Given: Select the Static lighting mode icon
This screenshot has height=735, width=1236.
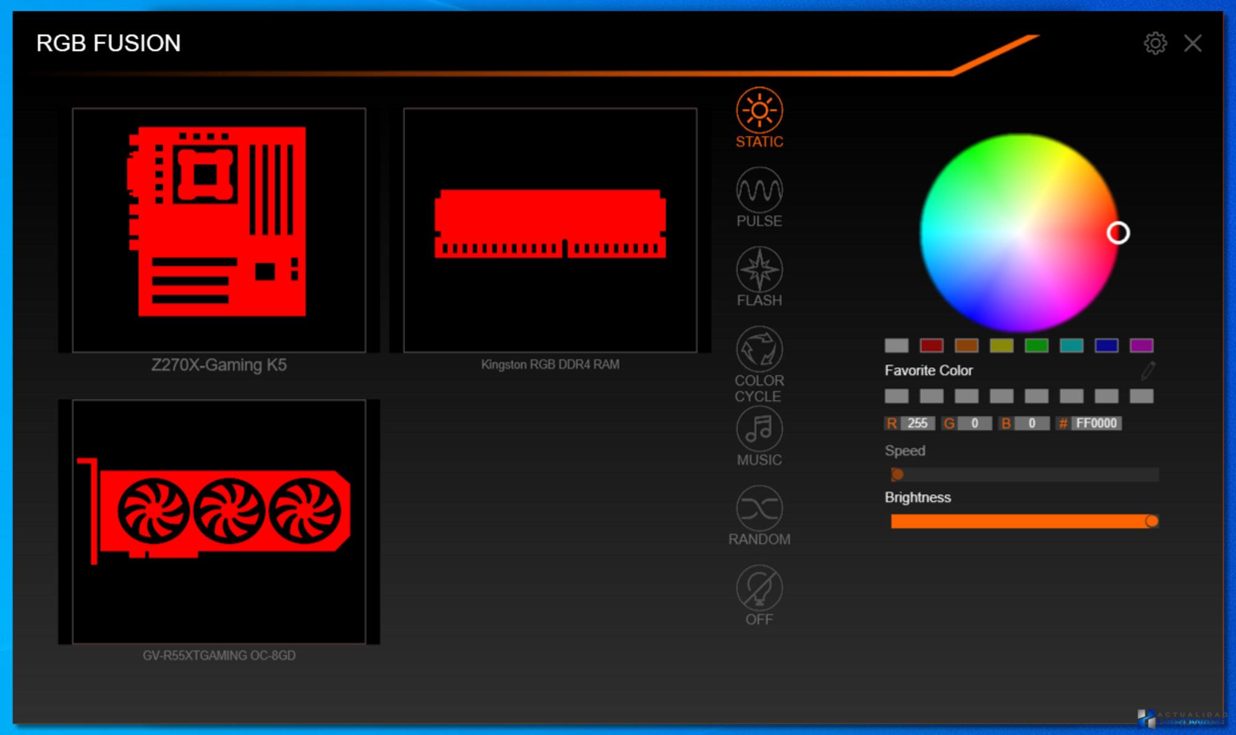Looking at the screenshot, I should pos(759,111).
